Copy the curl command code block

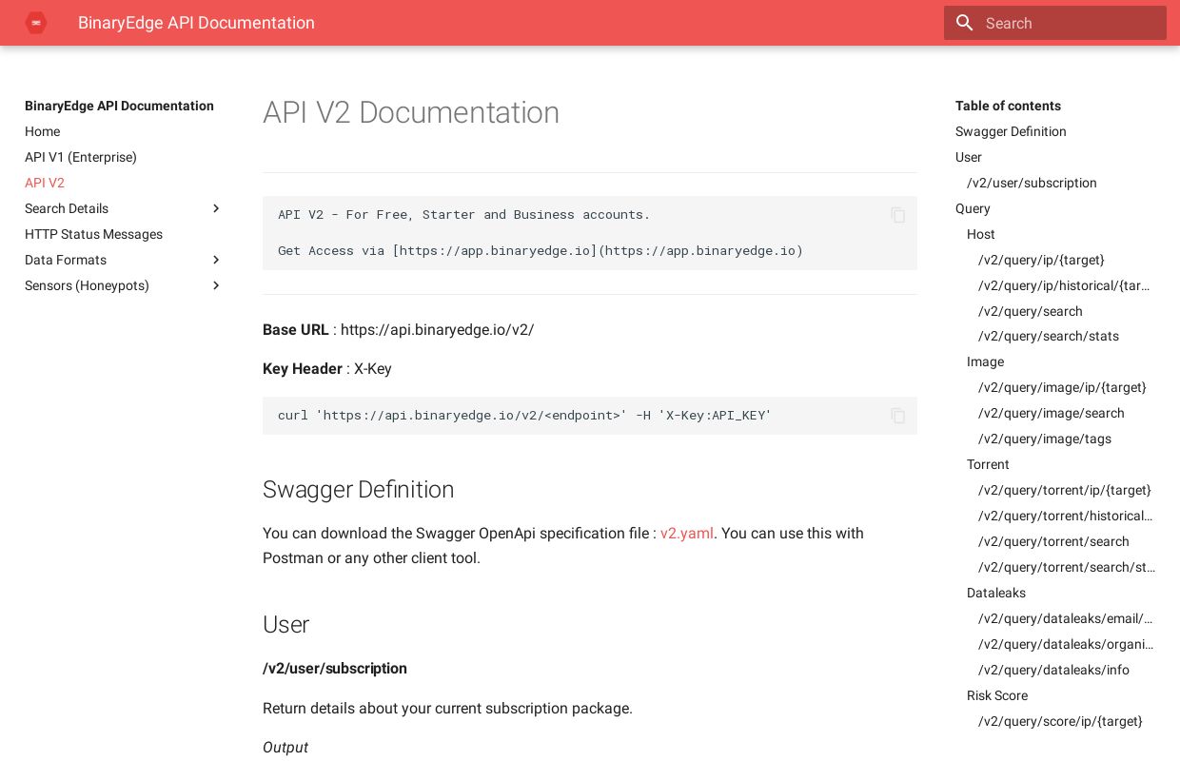point(898,416)
